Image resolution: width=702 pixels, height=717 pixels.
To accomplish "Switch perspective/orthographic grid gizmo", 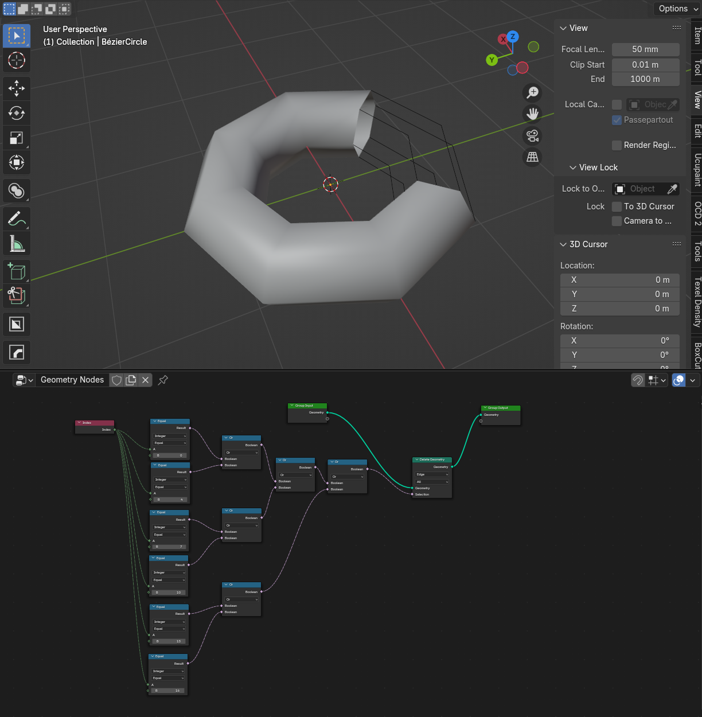I will [x=533, y=157].
